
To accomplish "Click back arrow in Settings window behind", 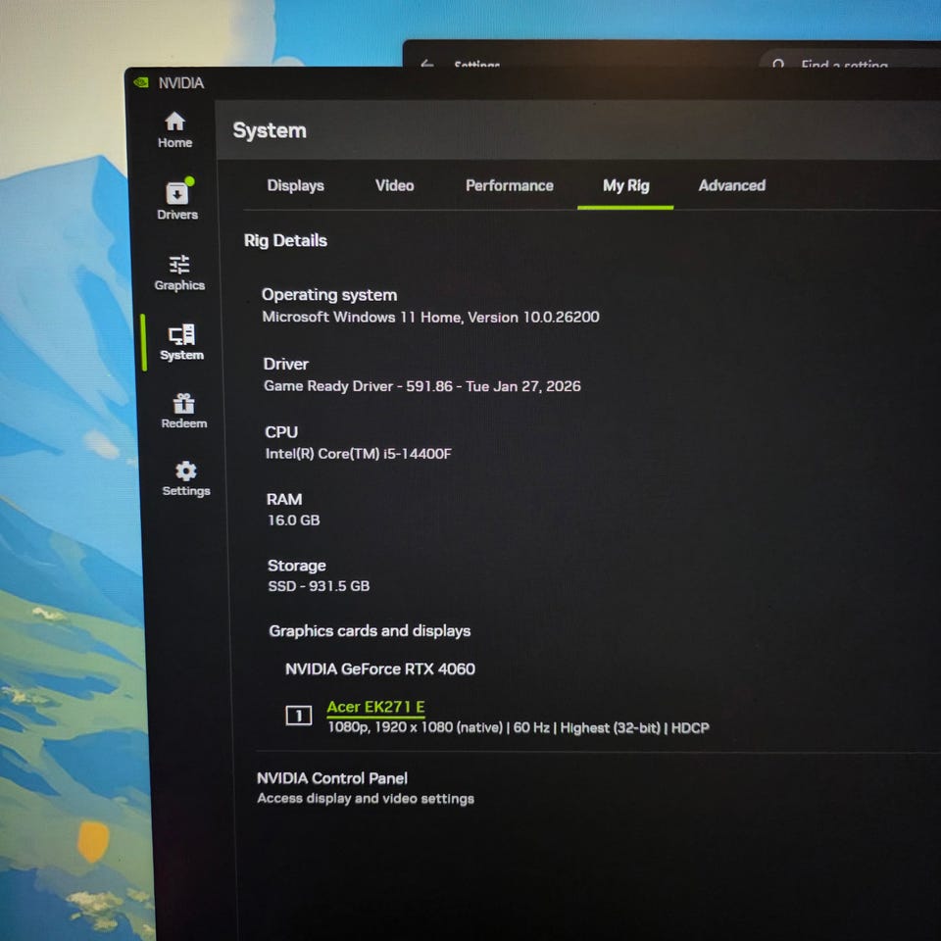I will (426, 63).
